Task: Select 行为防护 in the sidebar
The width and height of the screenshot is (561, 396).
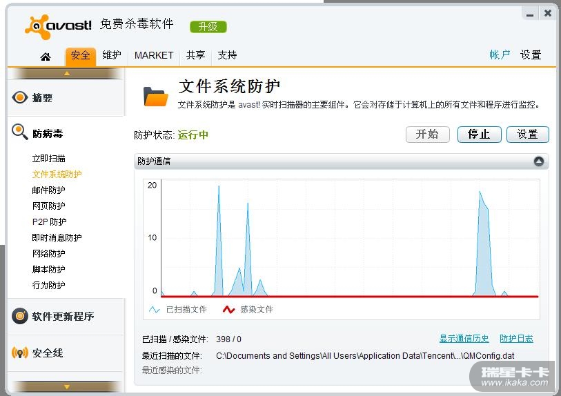Action: pos(49,285)
